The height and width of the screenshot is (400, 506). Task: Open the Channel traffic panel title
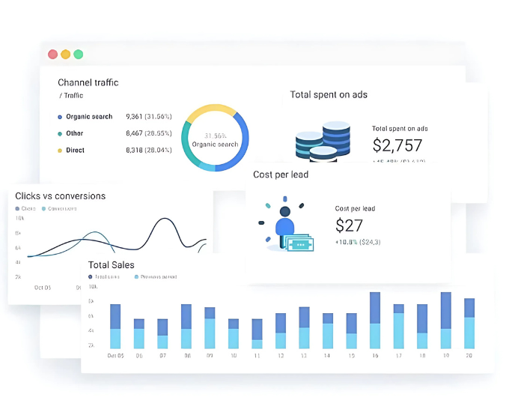(x=88, y=82)
